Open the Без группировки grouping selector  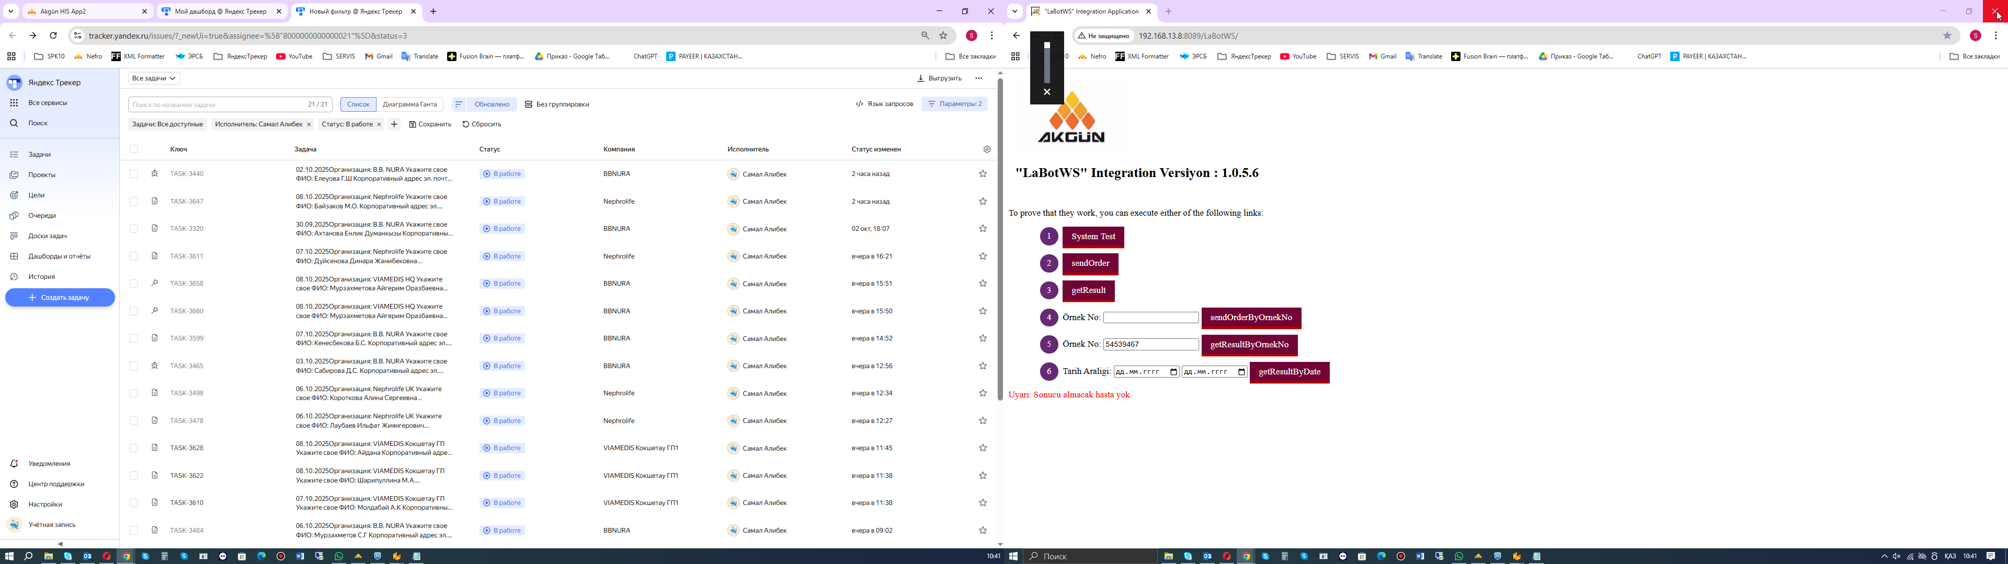pos(556,104)
